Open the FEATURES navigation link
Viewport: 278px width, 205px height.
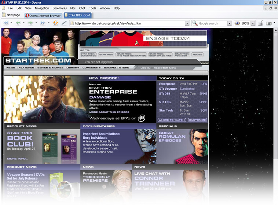point(26,68)
